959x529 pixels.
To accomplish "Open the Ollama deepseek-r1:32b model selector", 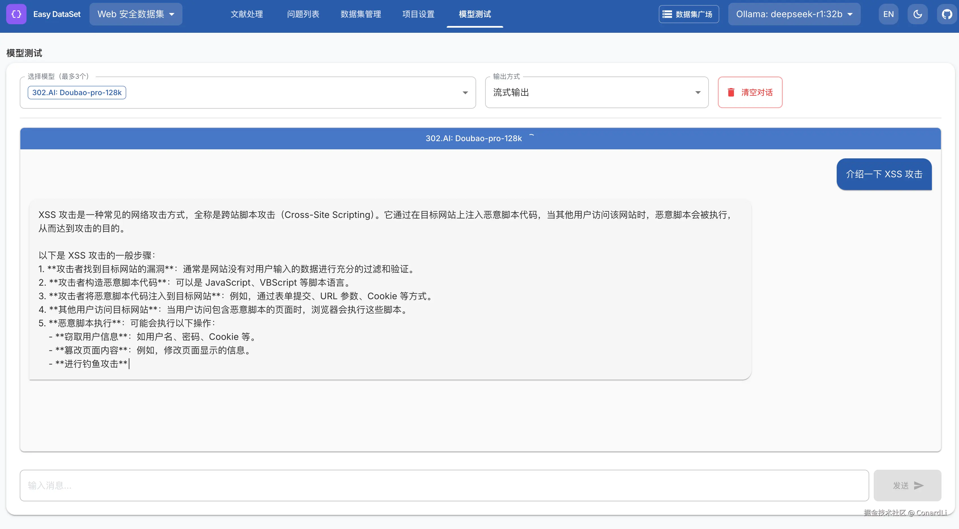I will point(794,14).
